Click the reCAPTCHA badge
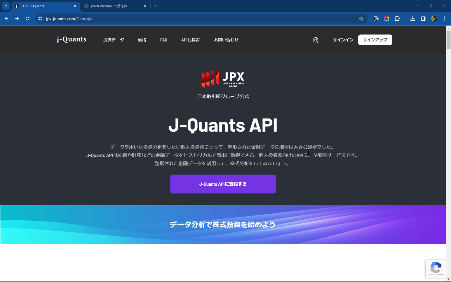The height and width of the screenshot is (282, 451). coord(436,269)
